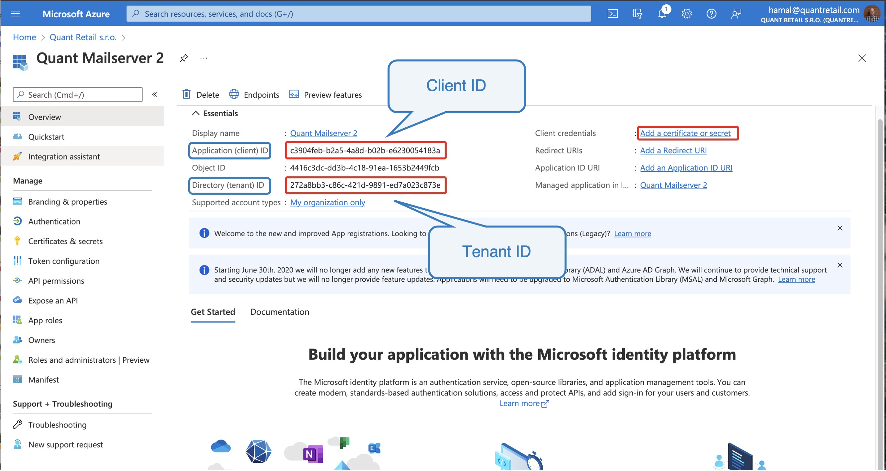
Task: Click the Microsoft Azure portal title
Action: [x=76, y=14]
